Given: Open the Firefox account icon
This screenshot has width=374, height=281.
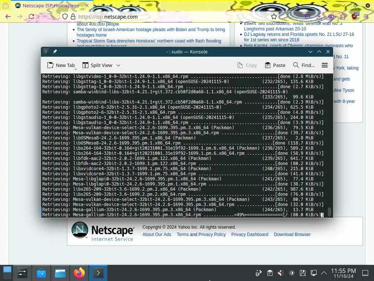Looking at the screenshot, I should point(331,16).
